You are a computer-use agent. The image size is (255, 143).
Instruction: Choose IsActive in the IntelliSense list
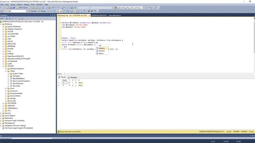(102, 51)
